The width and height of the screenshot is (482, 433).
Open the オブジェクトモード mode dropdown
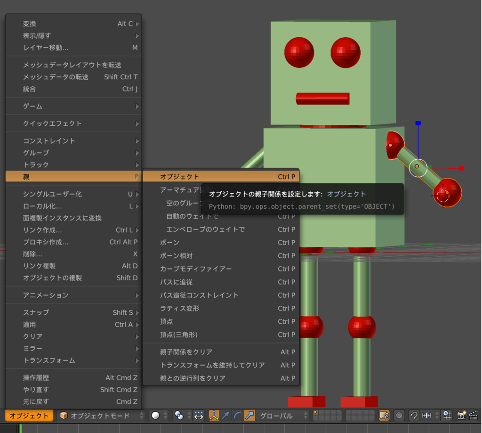(101, 416)
